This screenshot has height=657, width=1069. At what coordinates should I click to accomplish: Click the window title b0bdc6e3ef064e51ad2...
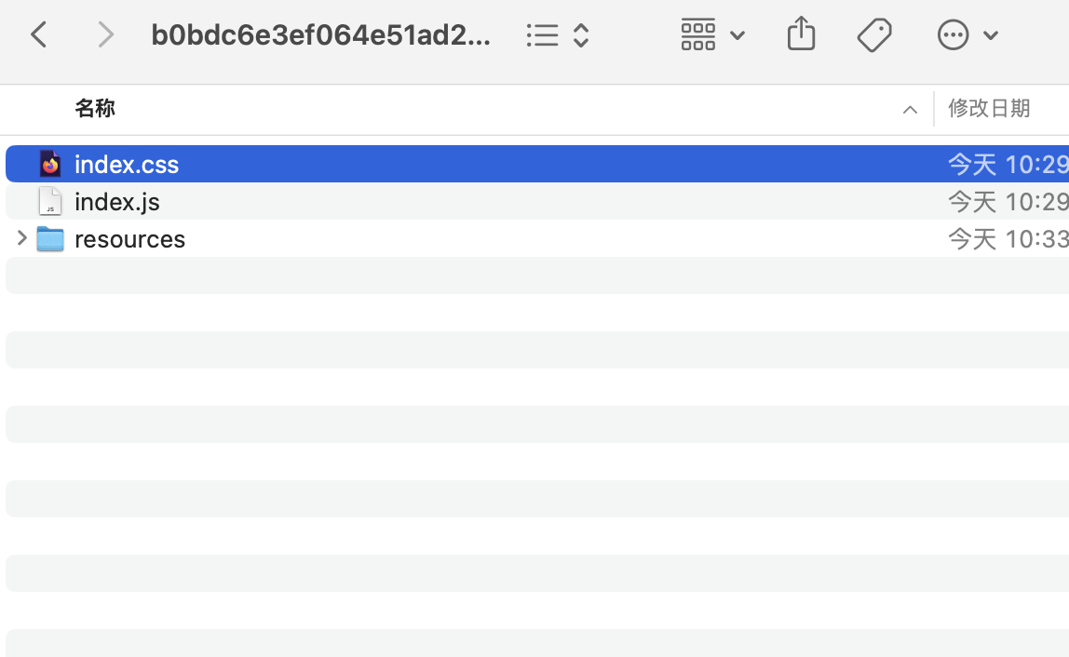click(x=320, y=34)
